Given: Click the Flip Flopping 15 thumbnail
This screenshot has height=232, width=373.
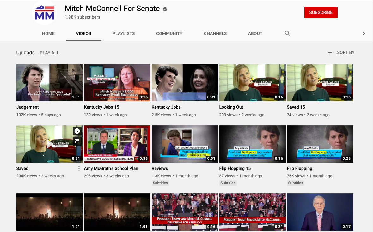Looking at the screenshot, I should 252,144.
